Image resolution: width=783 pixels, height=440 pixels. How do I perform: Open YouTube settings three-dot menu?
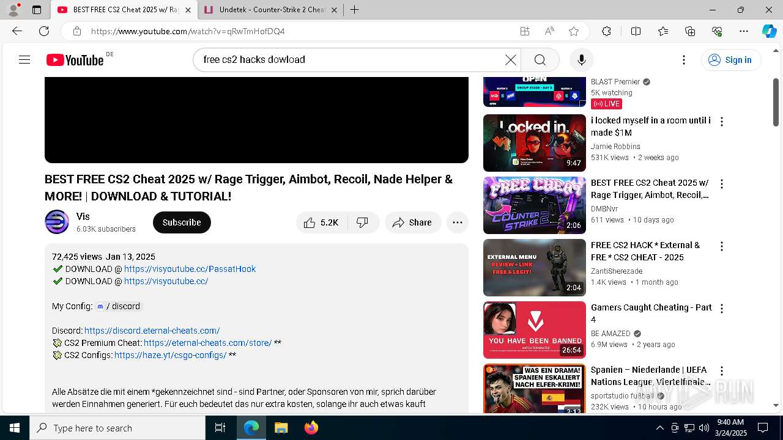tap(684, 60)
